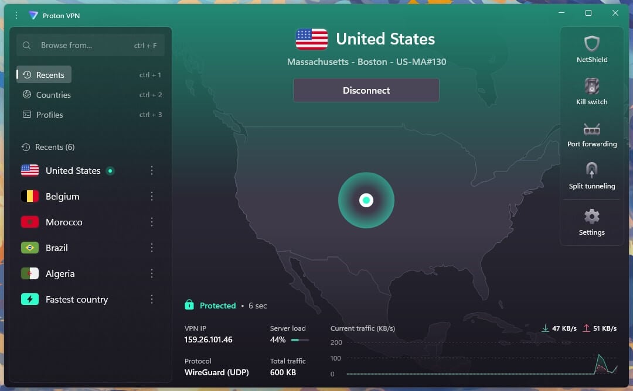The image size is (633, 391).
Task: Open options for United States entry
Action: (x=152, y=170)
